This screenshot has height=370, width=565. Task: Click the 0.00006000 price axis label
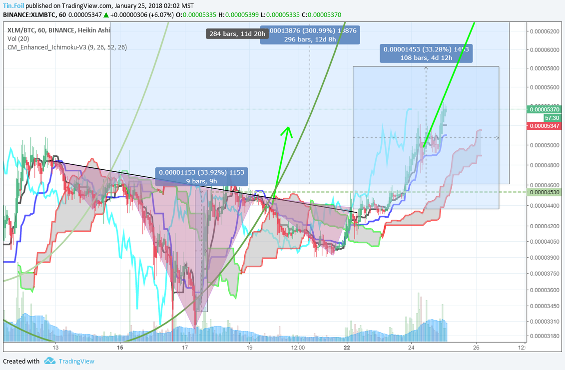(545, 50)
